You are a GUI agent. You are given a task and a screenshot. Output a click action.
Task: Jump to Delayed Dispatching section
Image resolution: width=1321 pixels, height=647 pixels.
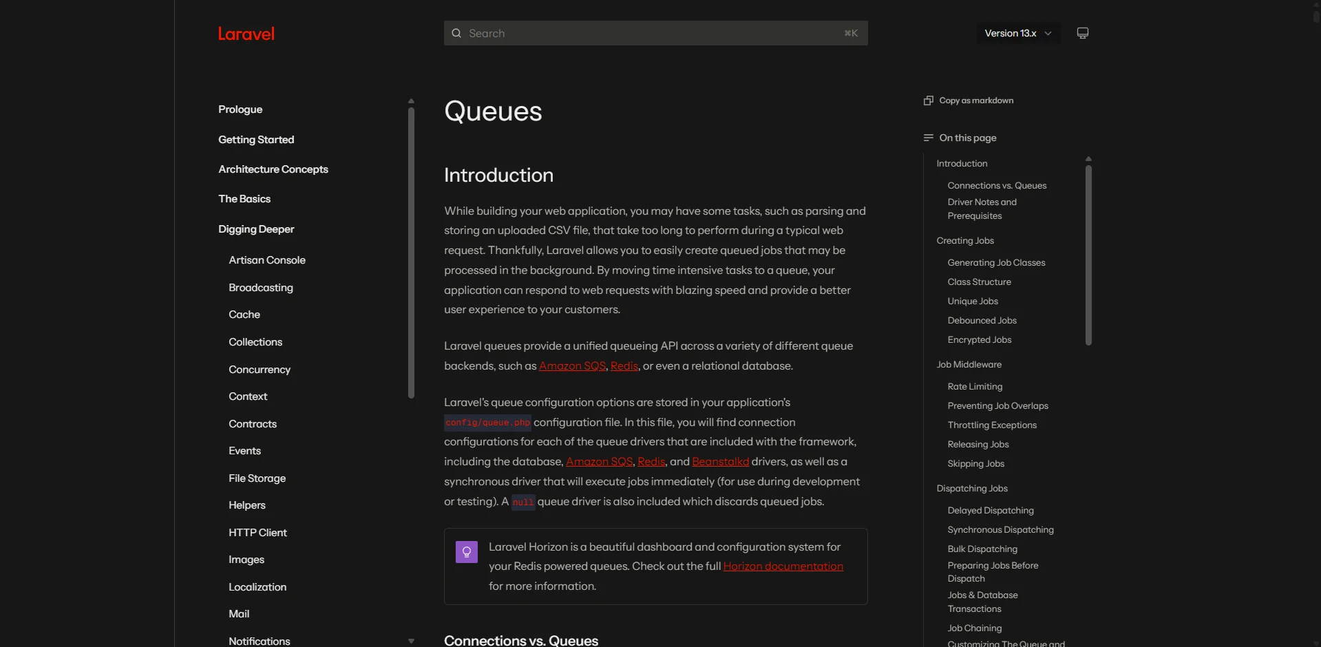991,511
